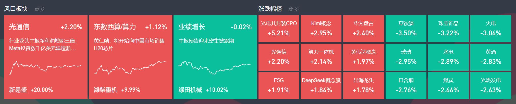516x104 pixels.
Task: Open the 草铵膦 -3.50% tile
Action: tap(406, 29)
